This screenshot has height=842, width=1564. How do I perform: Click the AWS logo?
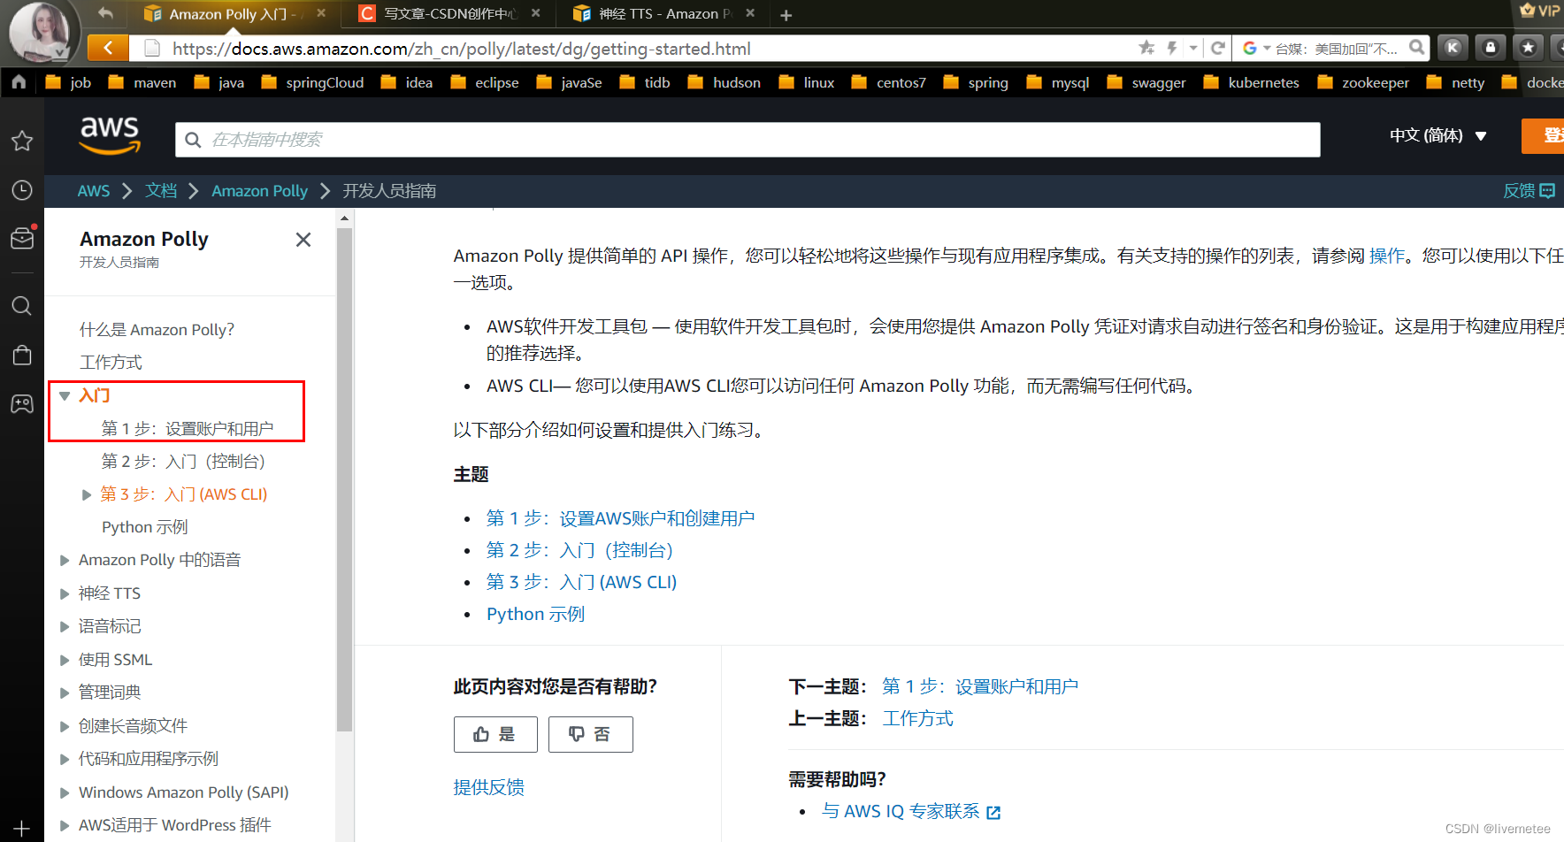110,135
